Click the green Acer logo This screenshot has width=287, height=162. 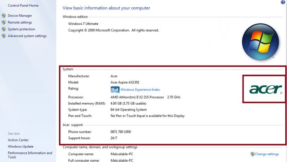[x=265, y=89]
